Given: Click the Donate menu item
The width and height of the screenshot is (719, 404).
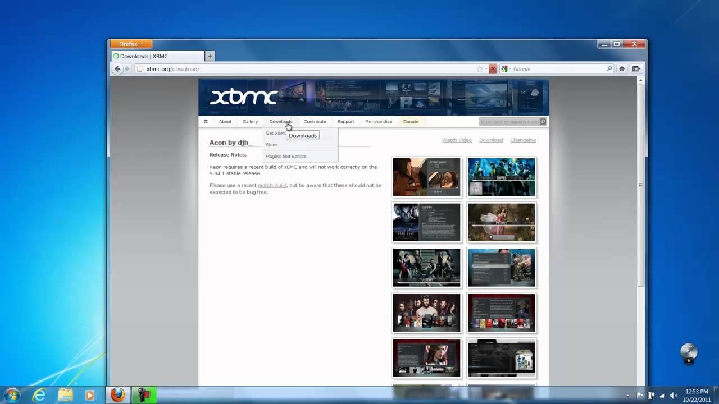Looking at the screenshot, I should click(411, 122).
